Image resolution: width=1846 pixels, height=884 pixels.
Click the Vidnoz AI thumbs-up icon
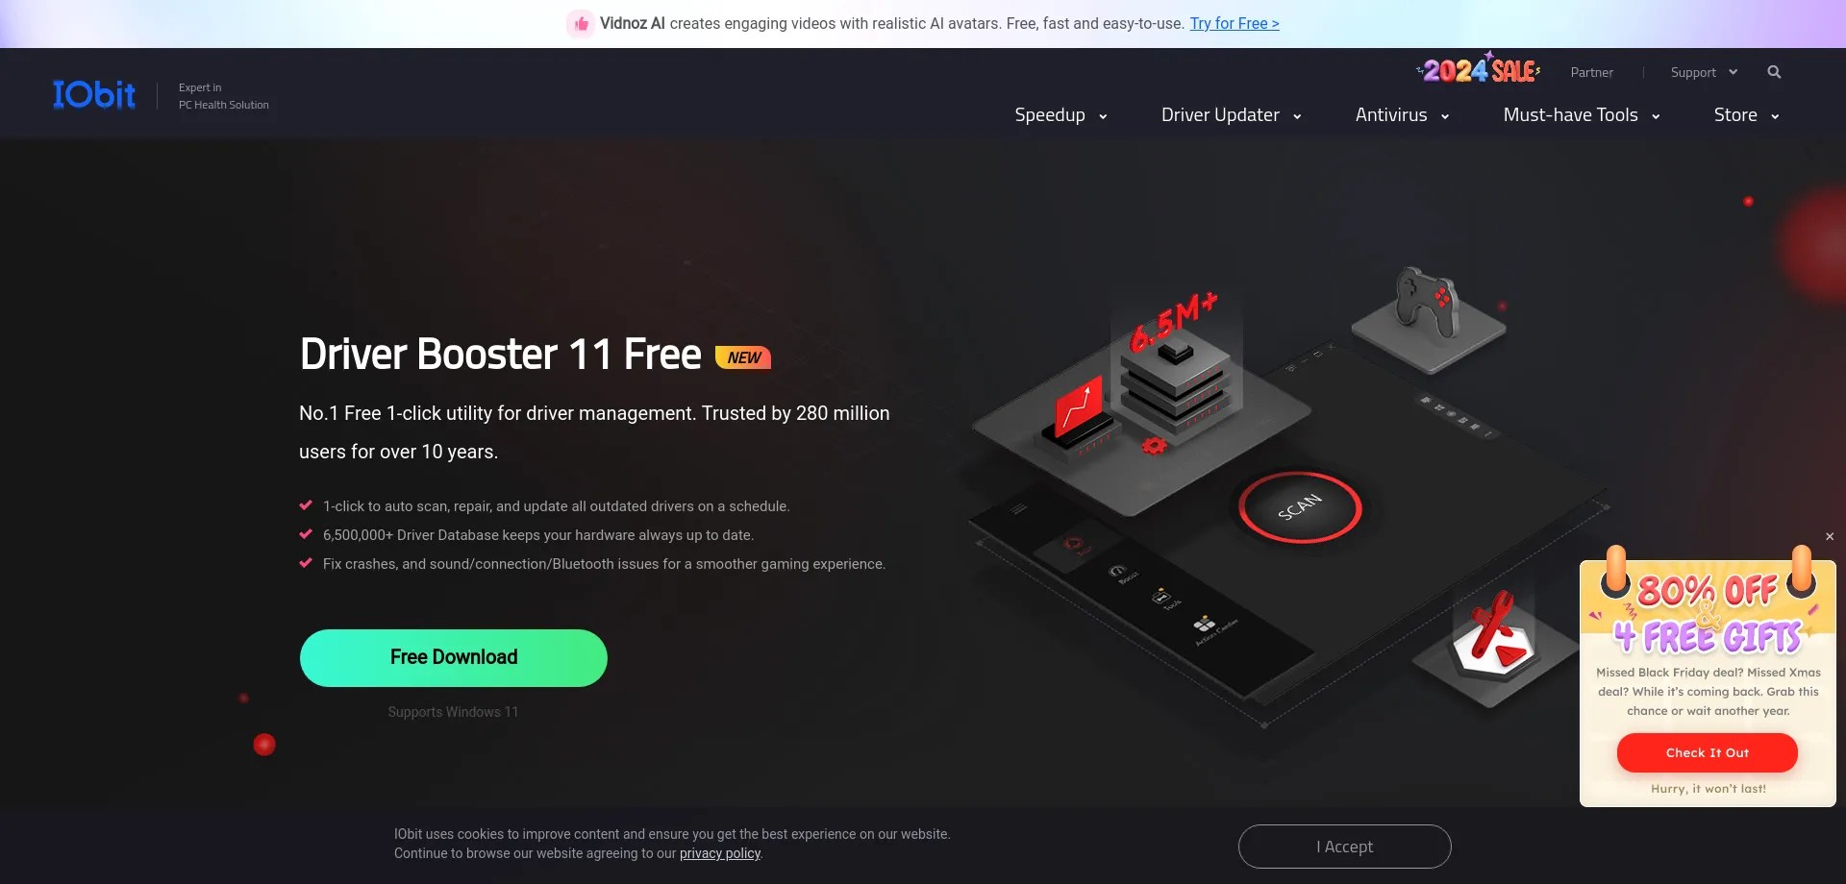pyautogui.click(x=581, y=23)
